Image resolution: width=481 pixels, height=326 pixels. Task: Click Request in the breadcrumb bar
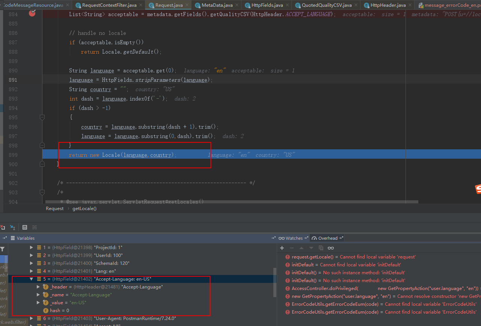[x=55, y=209]
